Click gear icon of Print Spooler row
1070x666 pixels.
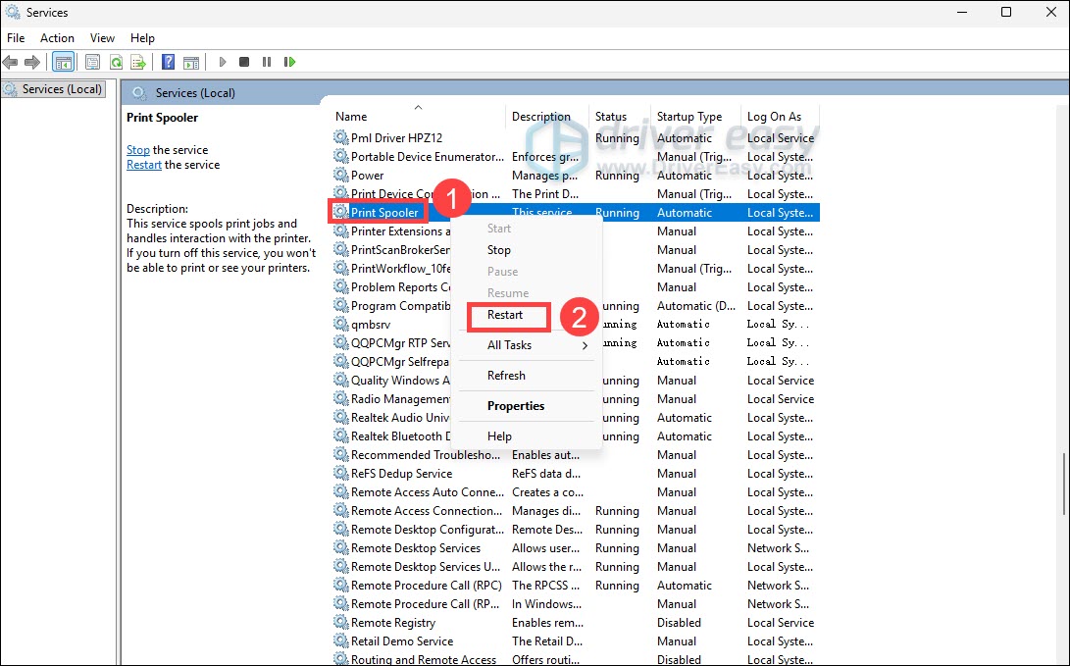[340, 212]
